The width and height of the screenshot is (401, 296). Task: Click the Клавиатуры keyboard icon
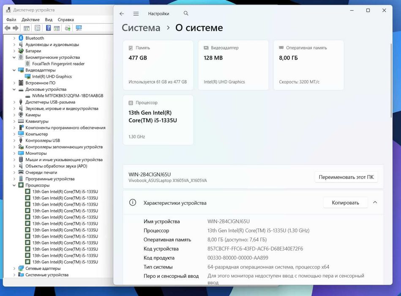pyautogui.click(x=21, y=121)
